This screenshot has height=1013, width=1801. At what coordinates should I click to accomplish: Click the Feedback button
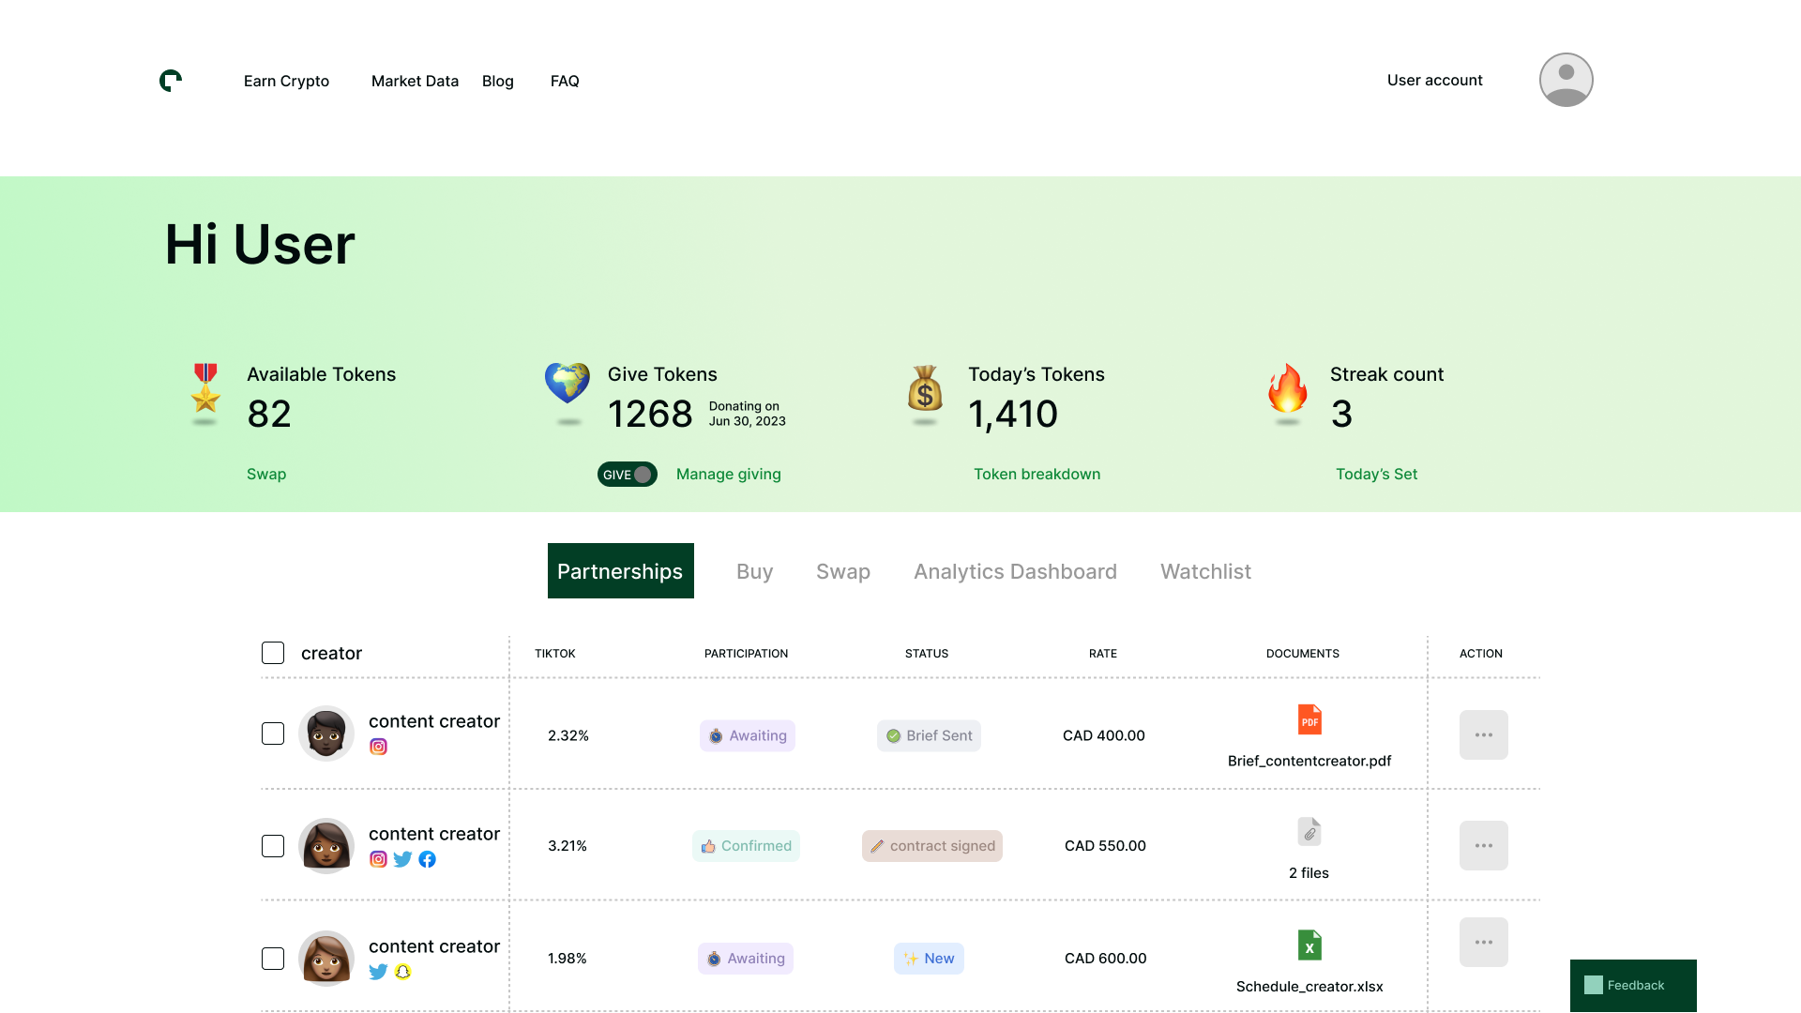click(x=1633, y=985)
